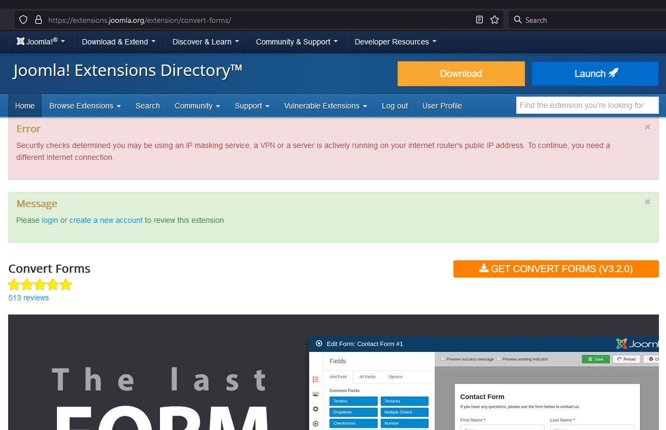The width and height of the screenshot is (666, 430).
Task: Open the 513 reviews link
Action: pos(28,297)
